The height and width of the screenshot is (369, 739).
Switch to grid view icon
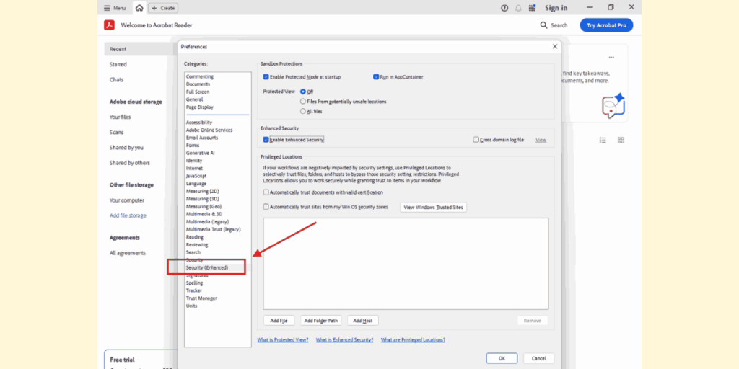point(621,141)
